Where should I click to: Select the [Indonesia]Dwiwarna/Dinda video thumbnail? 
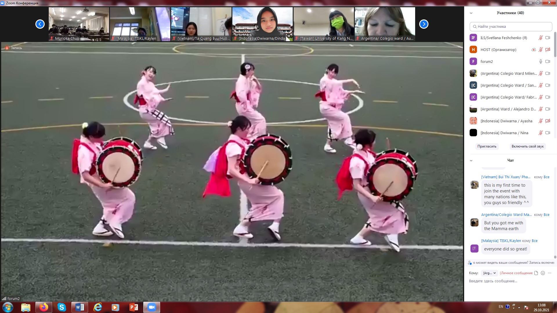click(263, 24)
